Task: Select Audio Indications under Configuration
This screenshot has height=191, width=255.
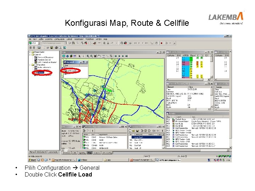Action: (x=42, y=68)
